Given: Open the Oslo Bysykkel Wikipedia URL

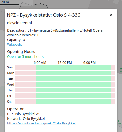Looking at the screenshot, I should click(41, 123).
